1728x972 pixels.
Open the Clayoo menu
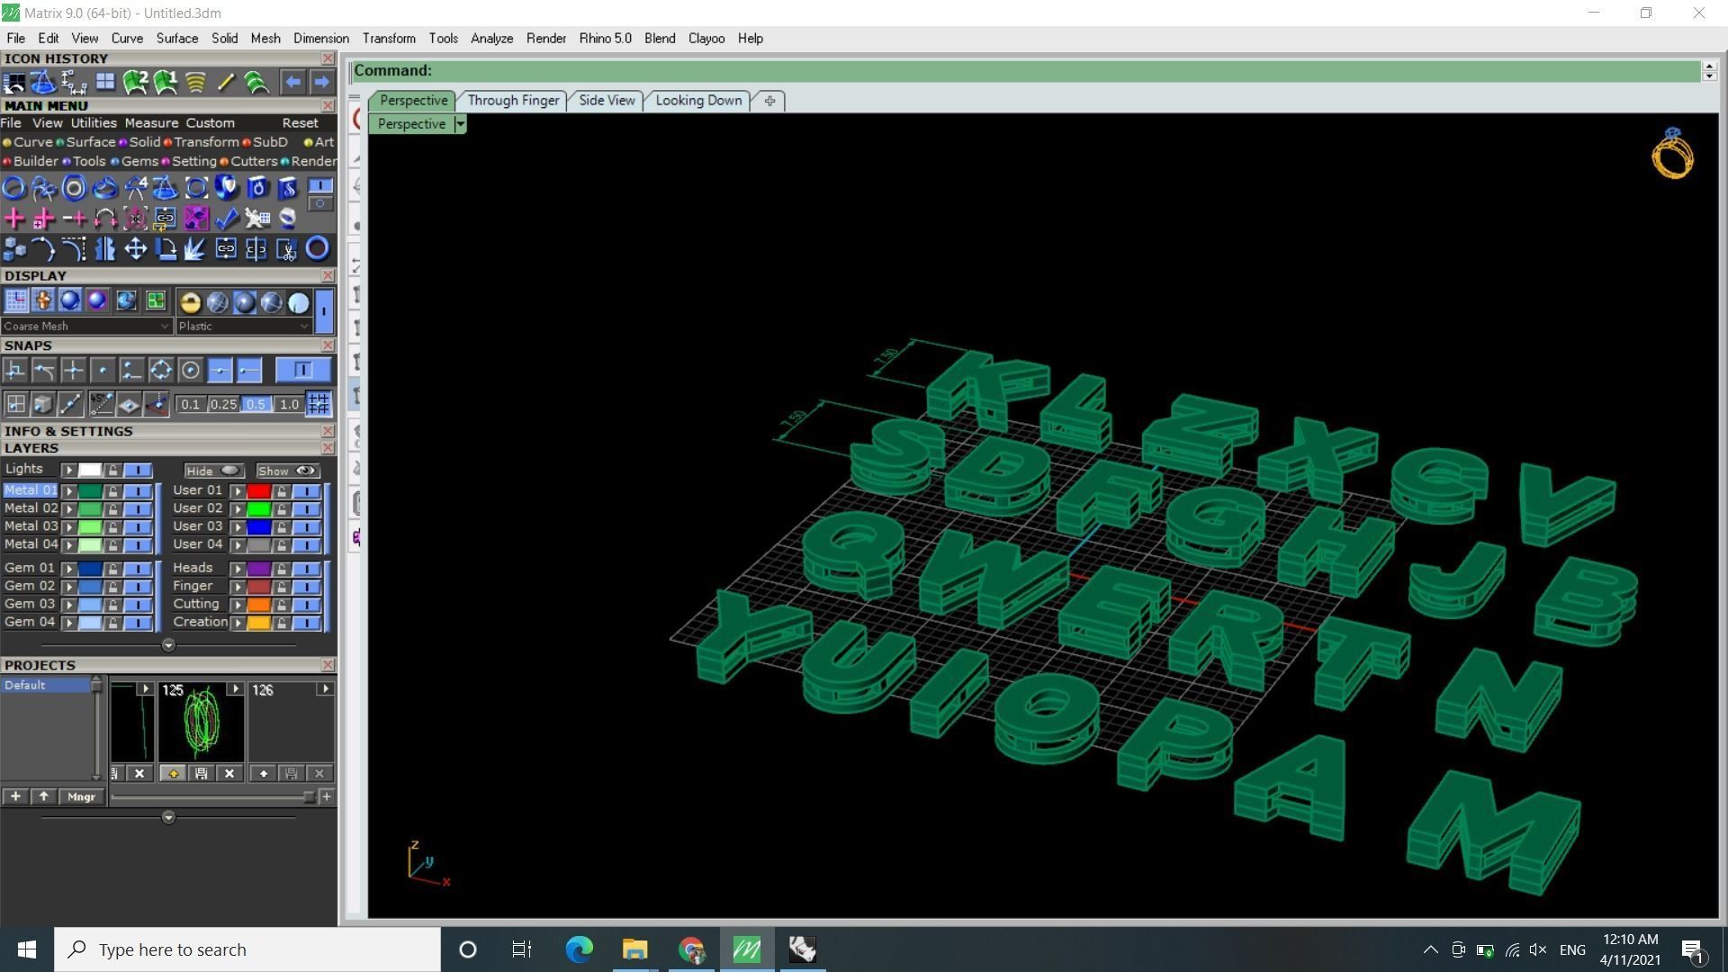click(x=706, y=39)
